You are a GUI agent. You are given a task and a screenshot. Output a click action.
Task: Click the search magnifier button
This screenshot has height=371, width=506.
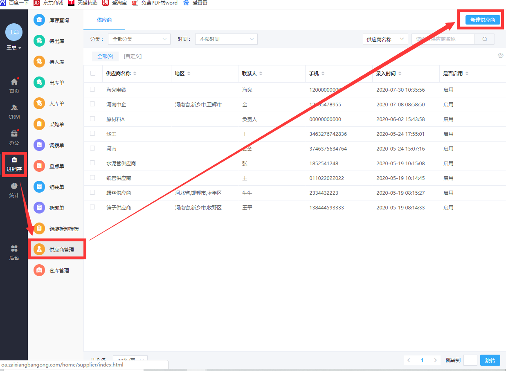point(485,39)
